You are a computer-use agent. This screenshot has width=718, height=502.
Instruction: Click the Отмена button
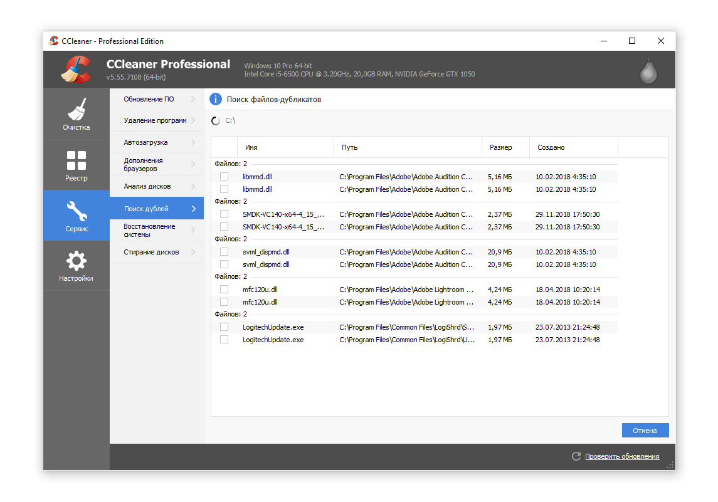point(645,431)
